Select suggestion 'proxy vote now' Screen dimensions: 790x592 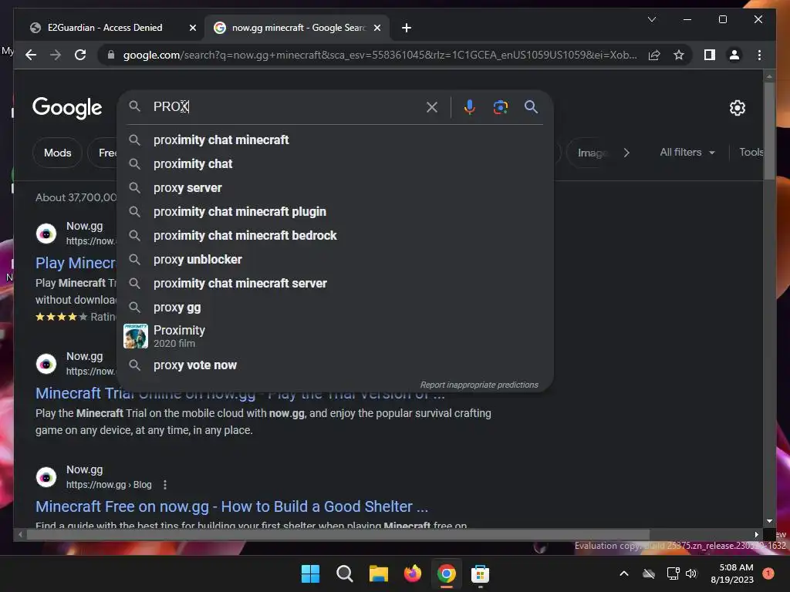click(x=335, y=365)
